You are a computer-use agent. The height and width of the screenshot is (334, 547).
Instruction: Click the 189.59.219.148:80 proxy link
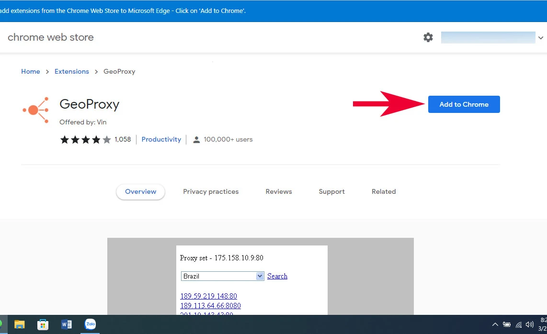point(208,296)
